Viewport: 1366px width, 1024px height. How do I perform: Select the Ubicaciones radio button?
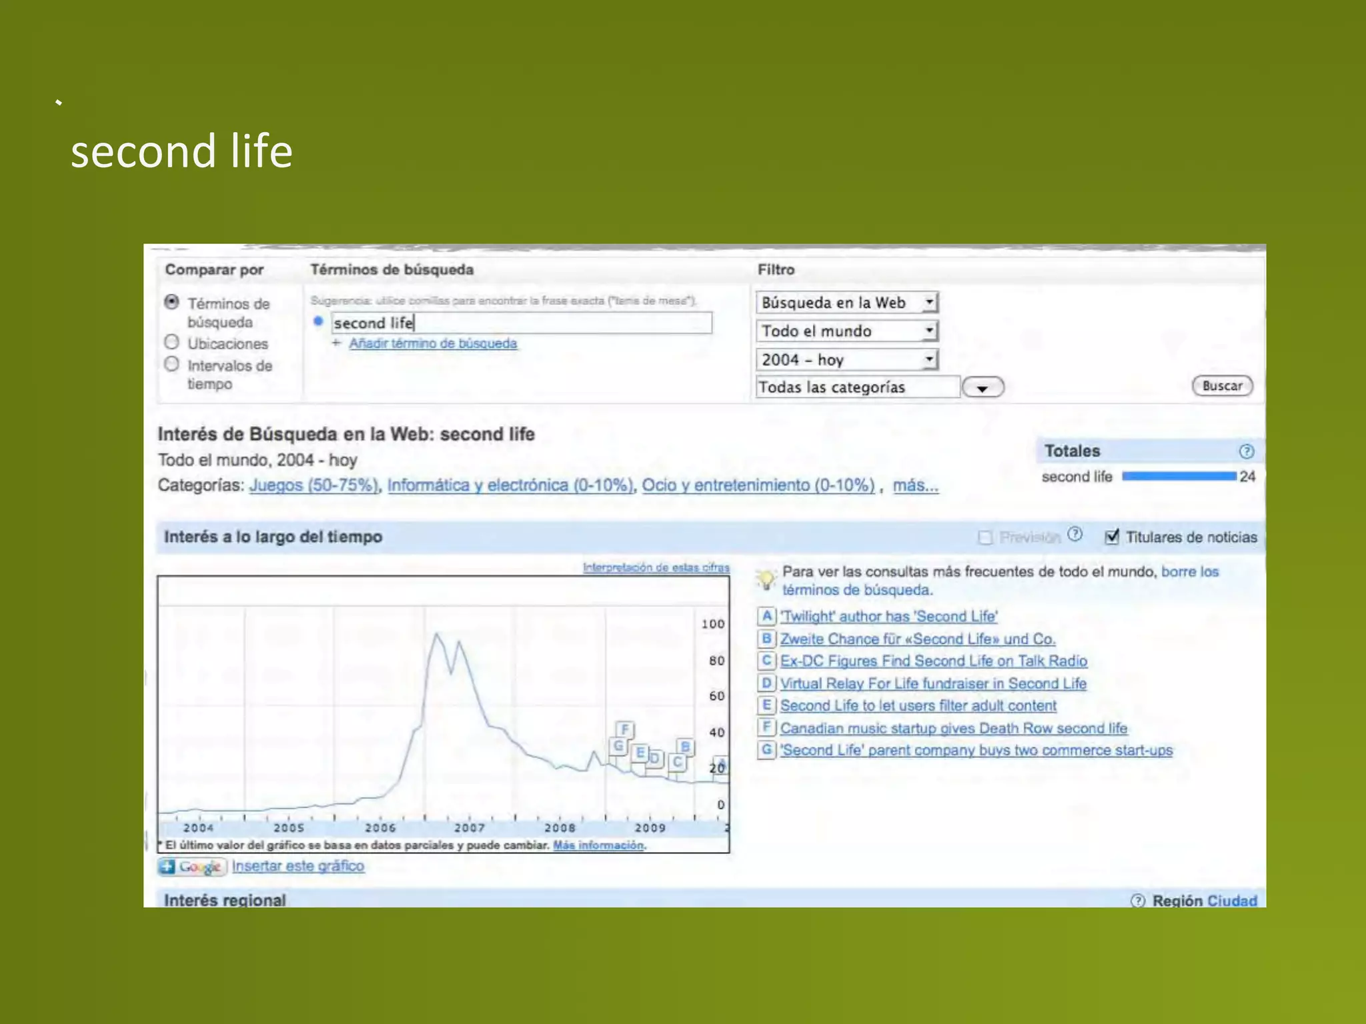[172, 343]
